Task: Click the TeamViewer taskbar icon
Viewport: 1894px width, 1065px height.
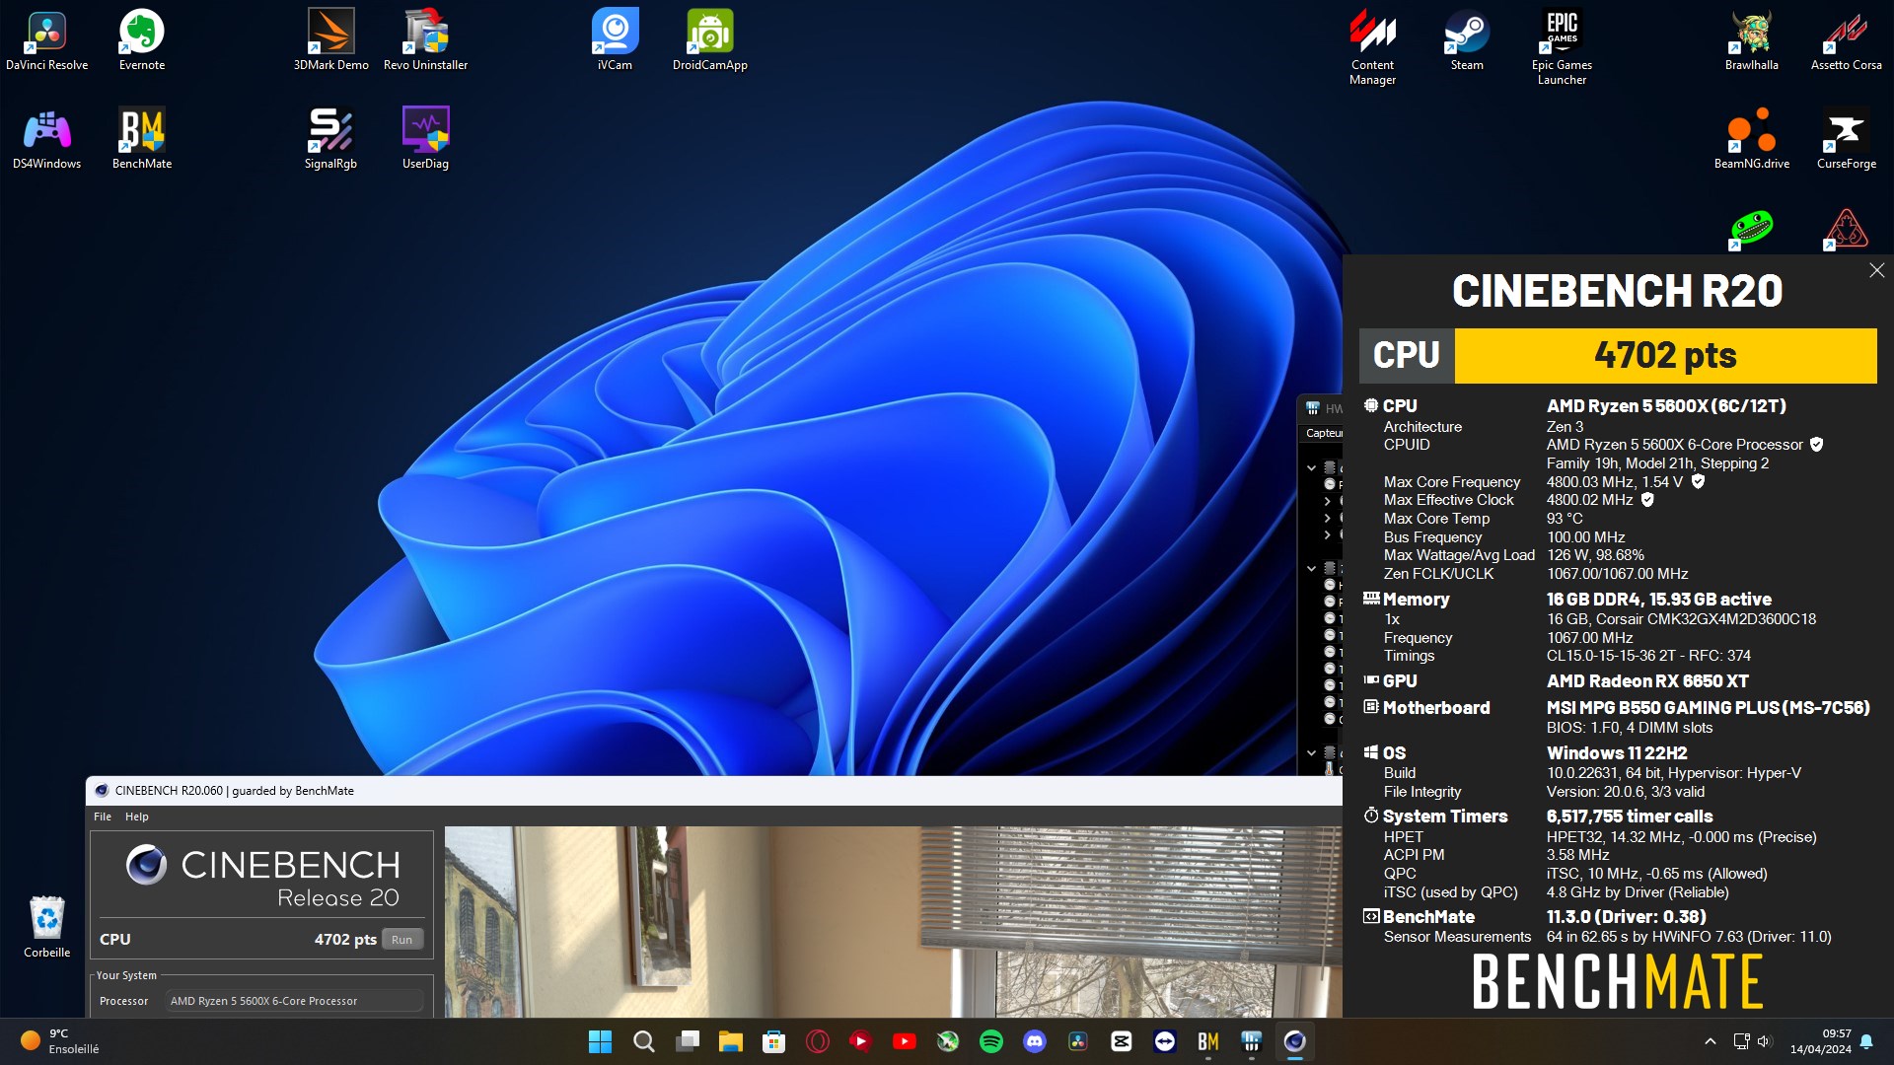Action: point(1164,1041)
